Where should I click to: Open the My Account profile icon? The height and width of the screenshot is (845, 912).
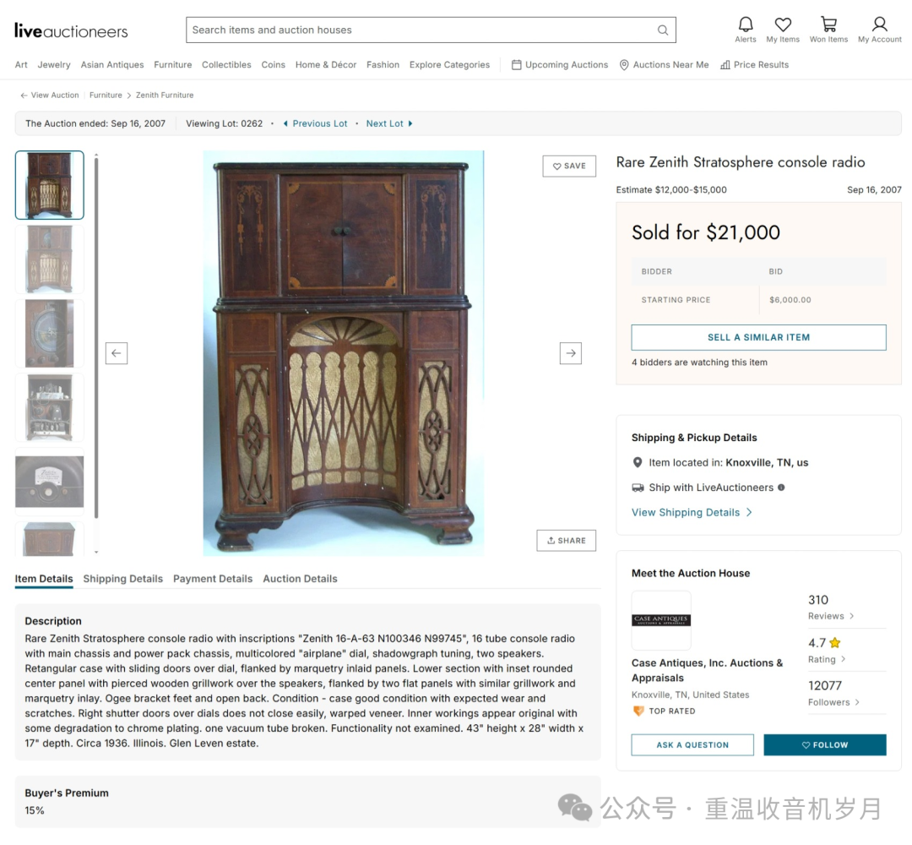coord(879,25)
